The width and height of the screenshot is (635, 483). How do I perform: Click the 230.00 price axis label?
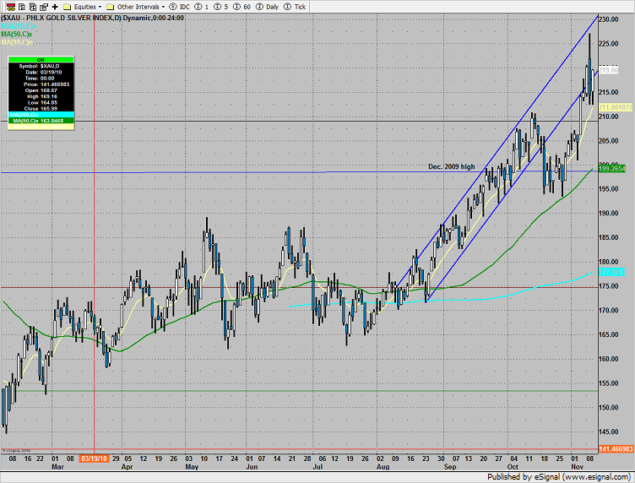coord(609,19)
